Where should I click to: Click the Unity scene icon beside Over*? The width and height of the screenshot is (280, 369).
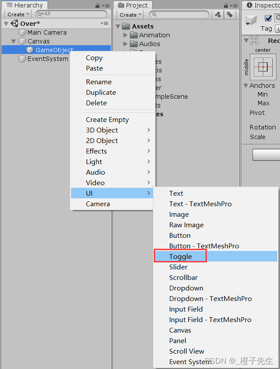pos(14,23)
